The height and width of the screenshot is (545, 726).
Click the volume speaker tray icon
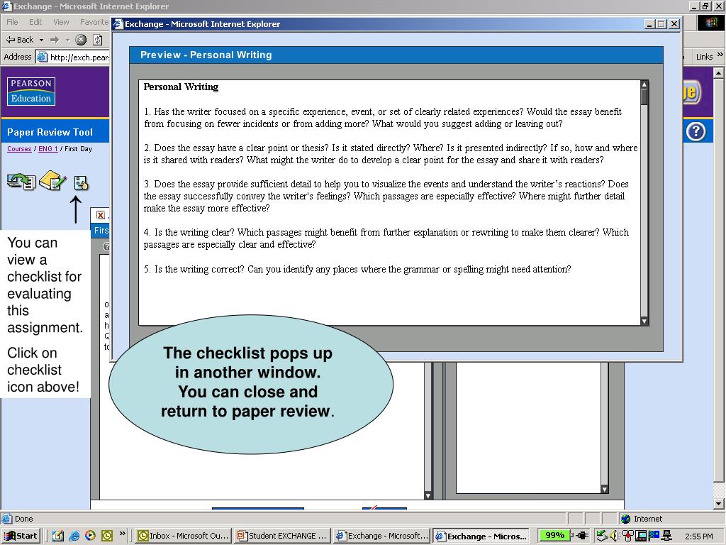(615, 536)
